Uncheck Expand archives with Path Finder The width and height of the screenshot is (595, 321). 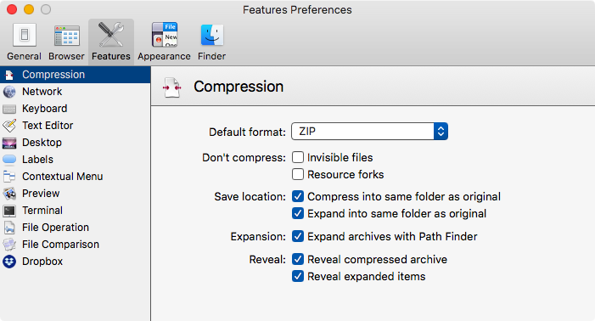[298, 236]
